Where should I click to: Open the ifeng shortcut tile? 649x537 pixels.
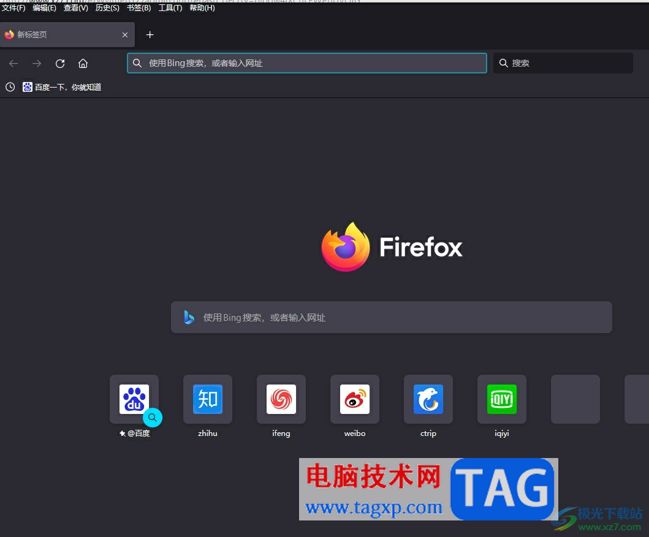coord(281,399)
